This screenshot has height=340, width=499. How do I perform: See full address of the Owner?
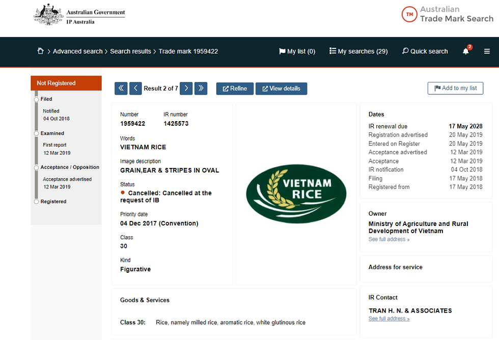pos(389,239)
